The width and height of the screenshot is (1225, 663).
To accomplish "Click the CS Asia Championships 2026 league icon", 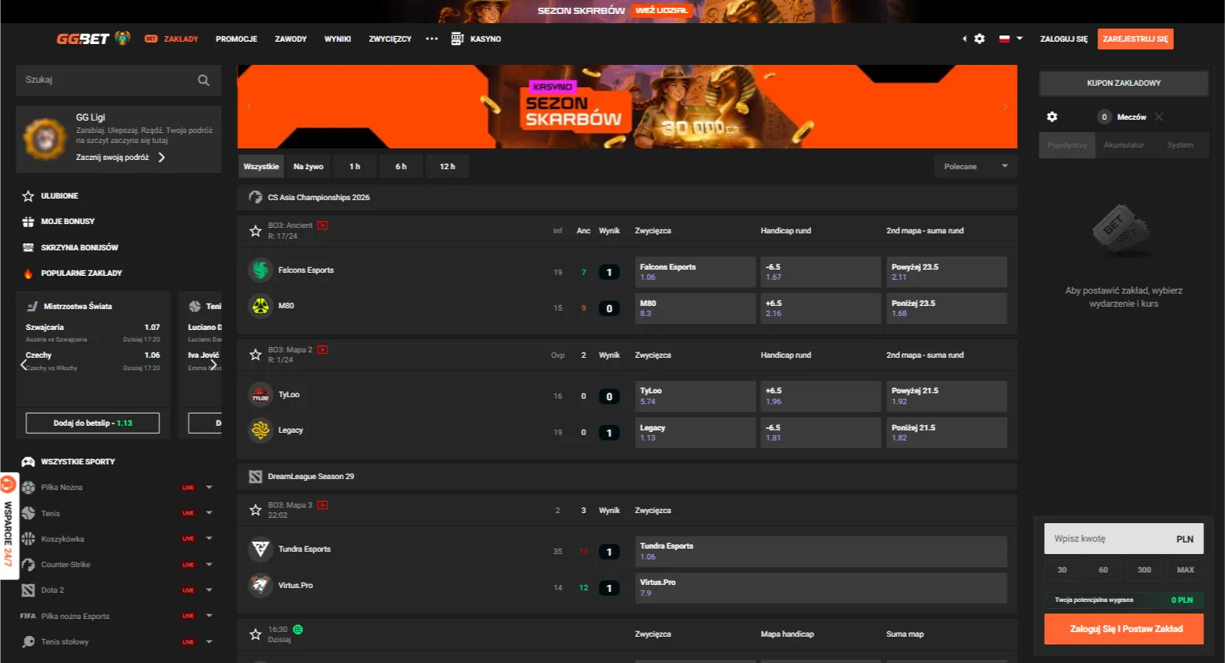I will [255, 197].
